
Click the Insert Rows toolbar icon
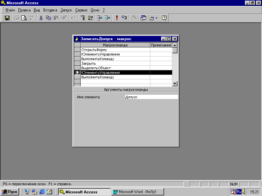coord(100,18)
